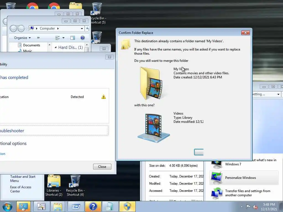The width and height of the screenshot is (283, 212).
Task: Open Explorer help question mark icon
Action: pos(82,38)
